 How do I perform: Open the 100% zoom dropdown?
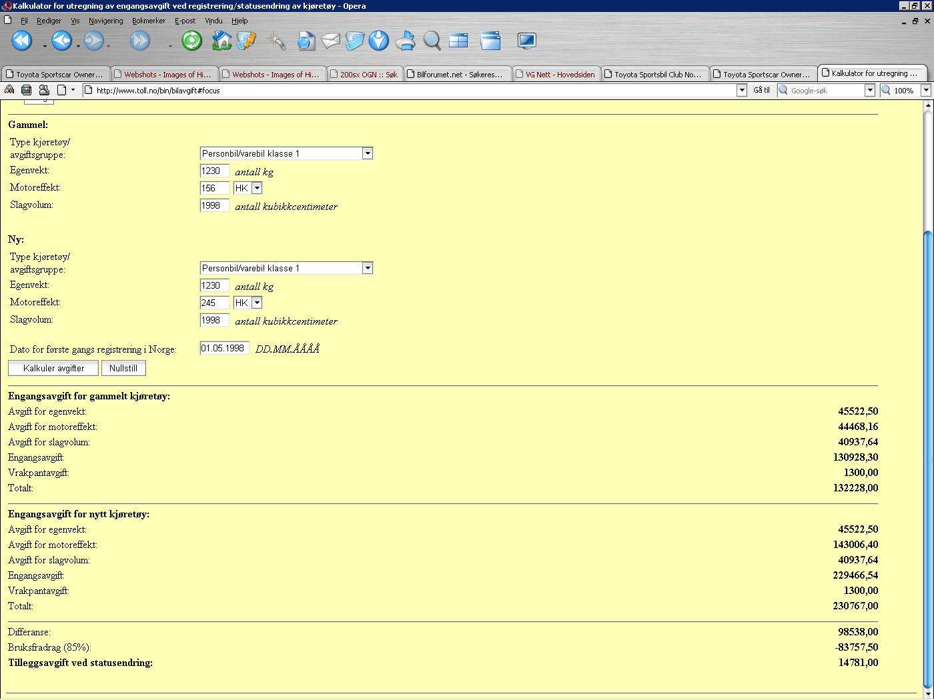pos(925,90)
